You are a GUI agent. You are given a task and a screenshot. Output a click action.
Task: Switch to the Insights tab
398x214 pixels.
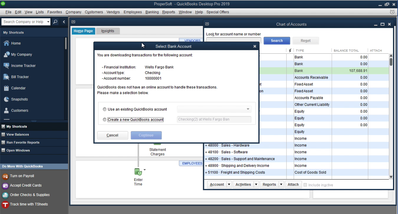108,31
